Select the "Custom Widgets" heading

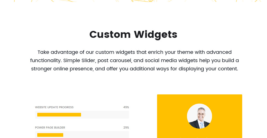[x=133, y=35]
